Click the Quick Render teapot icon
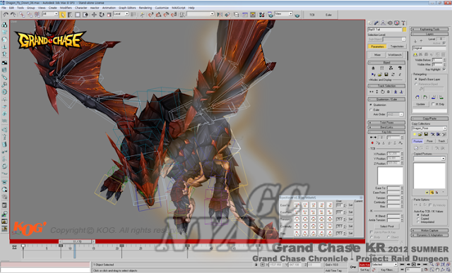The height and width of the screenshot is (273, 452). 297,15
